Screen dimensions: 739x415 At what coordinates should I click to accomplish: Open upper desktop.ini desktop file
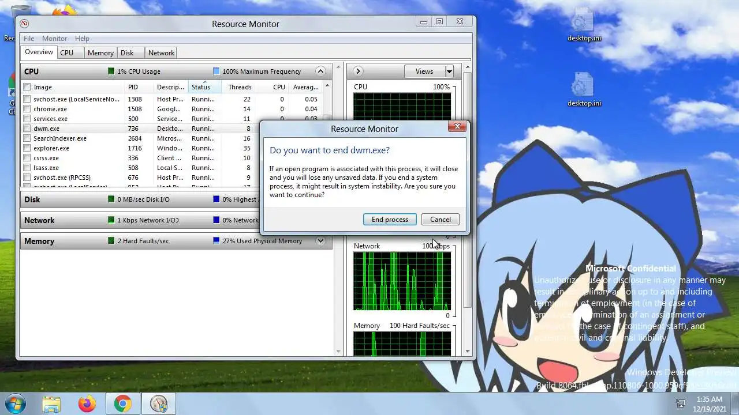click(584, 25)
